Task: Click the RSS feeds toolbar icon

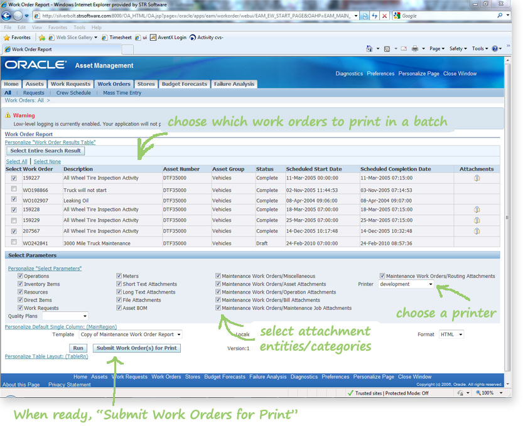Action: 387,49
